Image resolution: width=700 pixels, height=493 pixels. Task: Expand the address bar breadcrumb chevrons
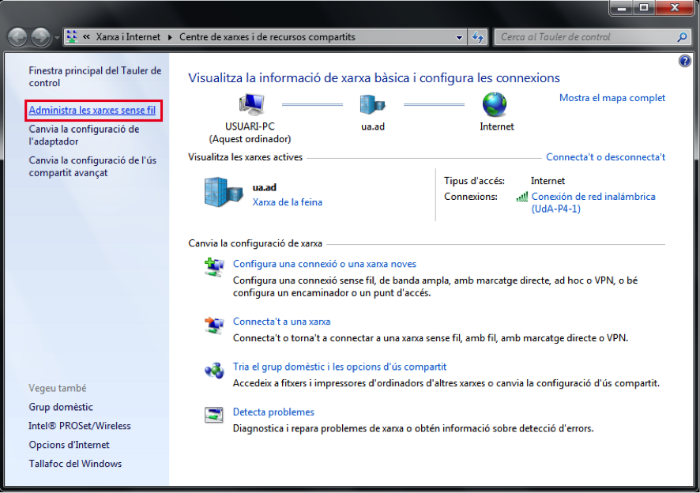tap(87, 37)
